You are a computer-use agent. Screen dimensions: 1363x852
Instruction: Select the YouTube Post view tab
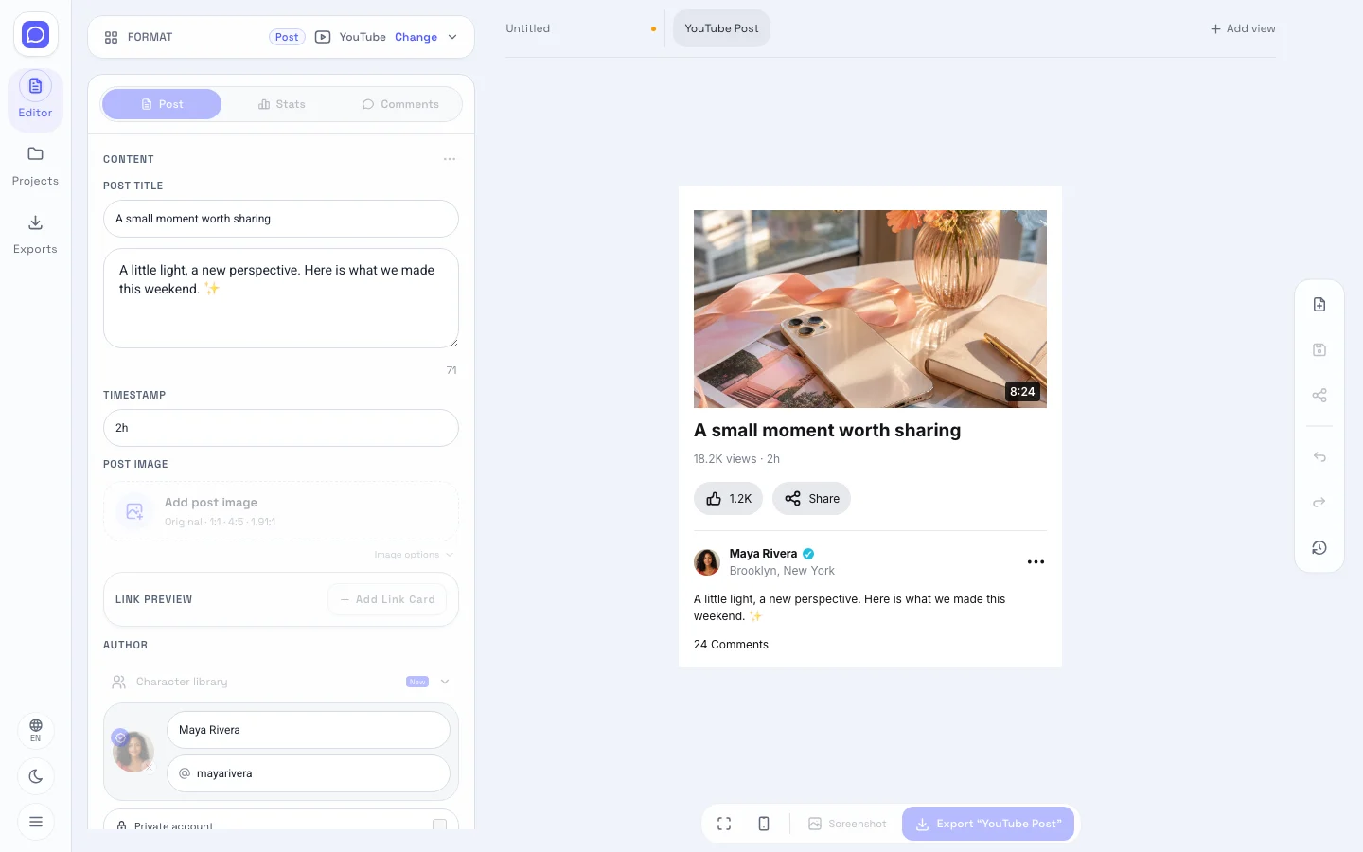click(x=721, y=28)
